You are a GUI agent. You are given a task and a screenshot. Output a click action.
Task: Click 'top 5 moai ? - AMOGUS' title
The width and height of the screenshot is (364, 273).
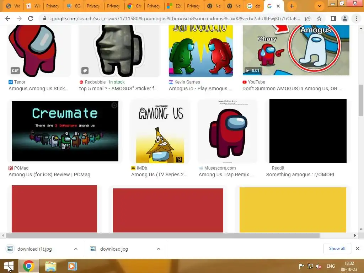(x=118, y=89)
